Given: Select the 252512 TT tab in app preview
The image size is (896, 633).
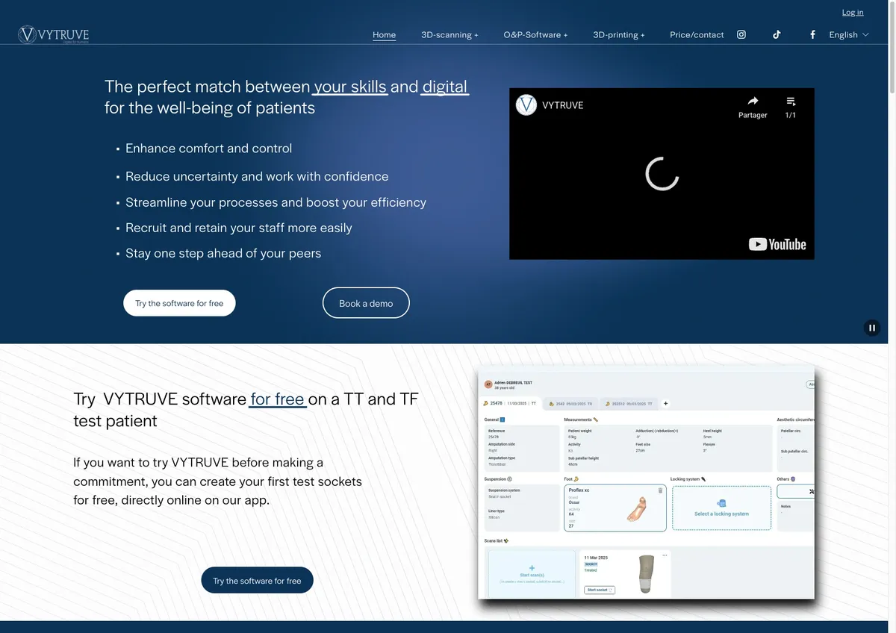Looking at the screenshot, I should pos(628,404).
